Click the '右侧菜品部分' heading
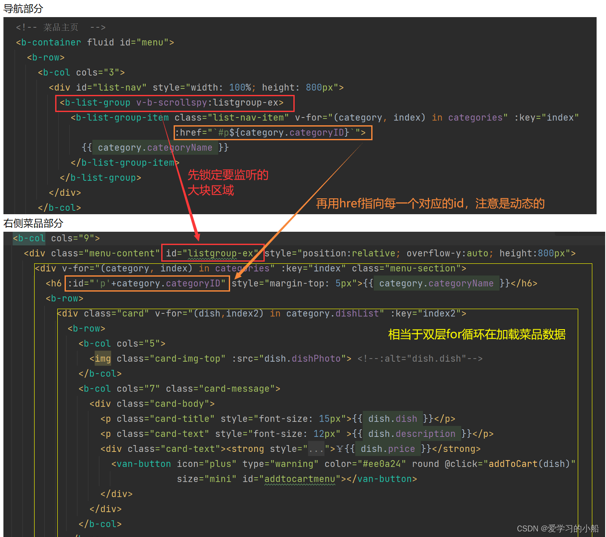The width and height of the screenshot is (606, 537). tap(33, 223)
